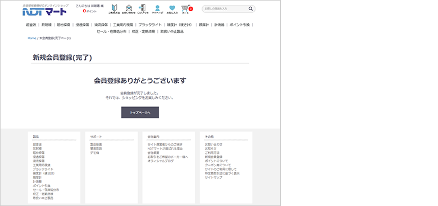Open 浸透探傷 in the top category menu

82,25
